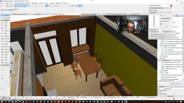The width and height of the screenshot is (184, 103).
Task: Toggle the grid snap toolbar button
Action: tap(29, 6)
